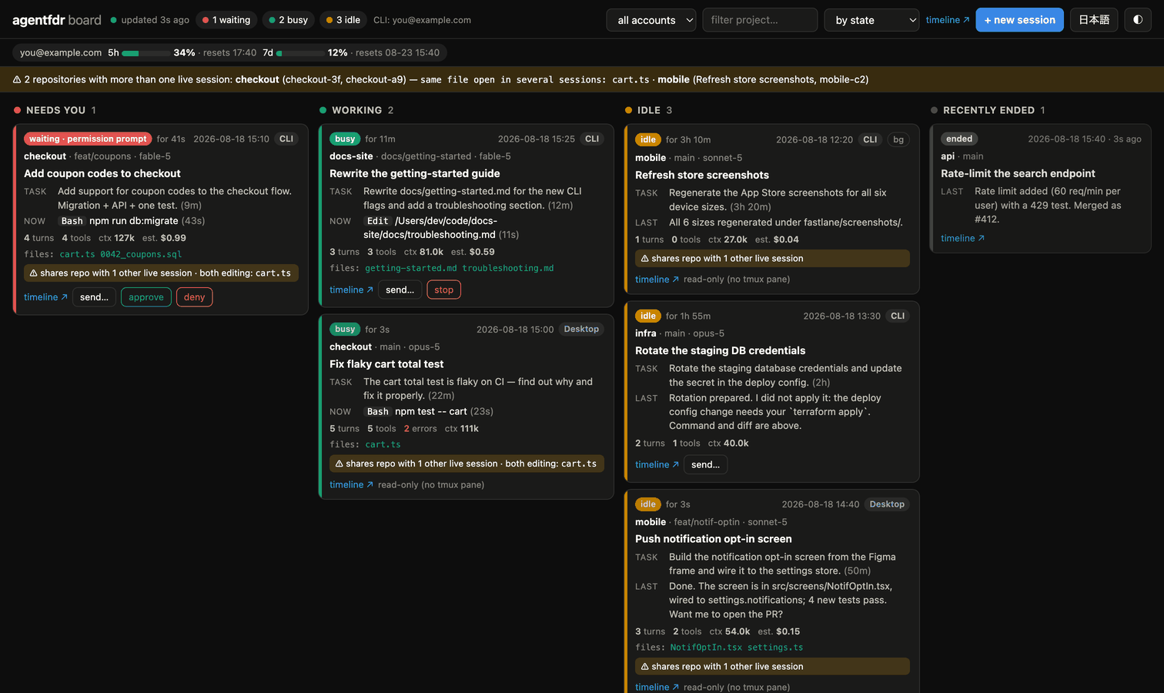Click the 7d usage progress bar

pos(300,53)
